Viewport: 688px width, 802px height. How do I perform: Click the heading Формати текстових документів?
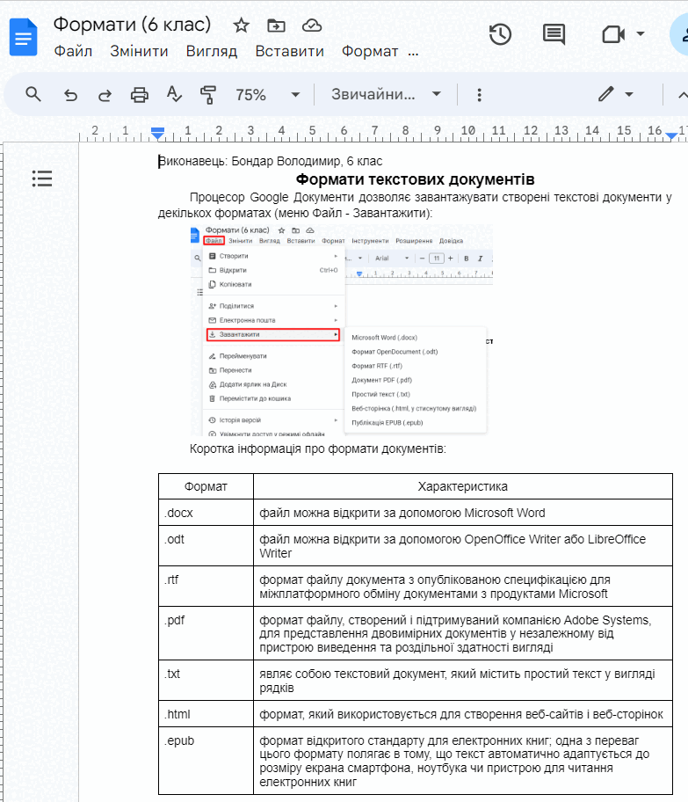pos(415,179)
